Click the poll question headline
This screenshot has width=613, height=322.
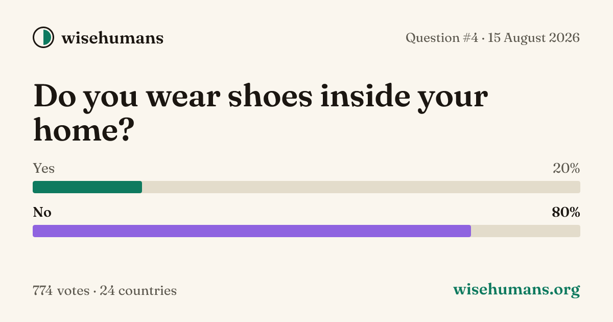(x=261, y=113)
